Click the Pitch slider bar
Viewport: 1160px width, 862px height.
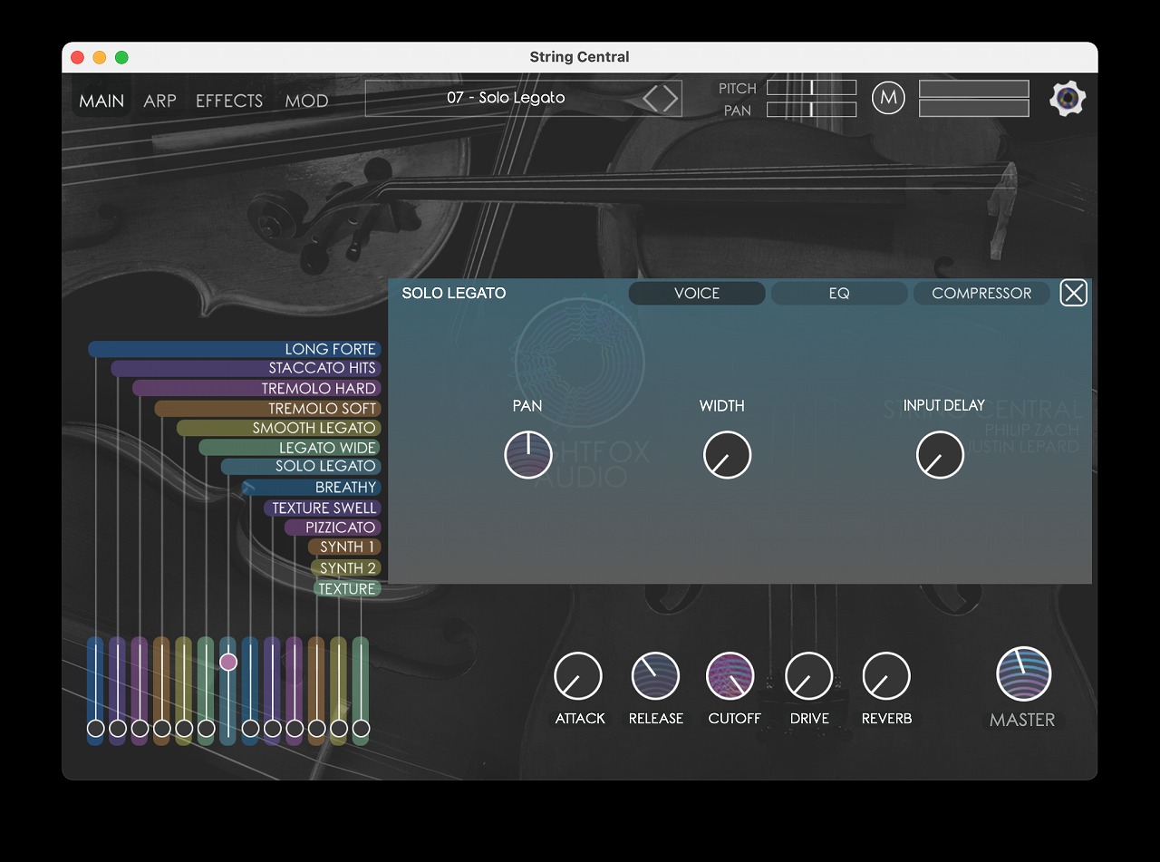[811, 88]
